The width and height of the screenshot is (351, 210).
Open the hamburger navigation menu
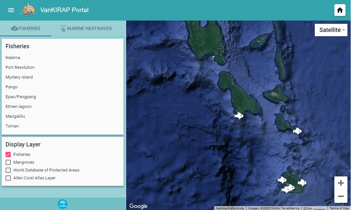pyautogui.click(x=11, y=10)
